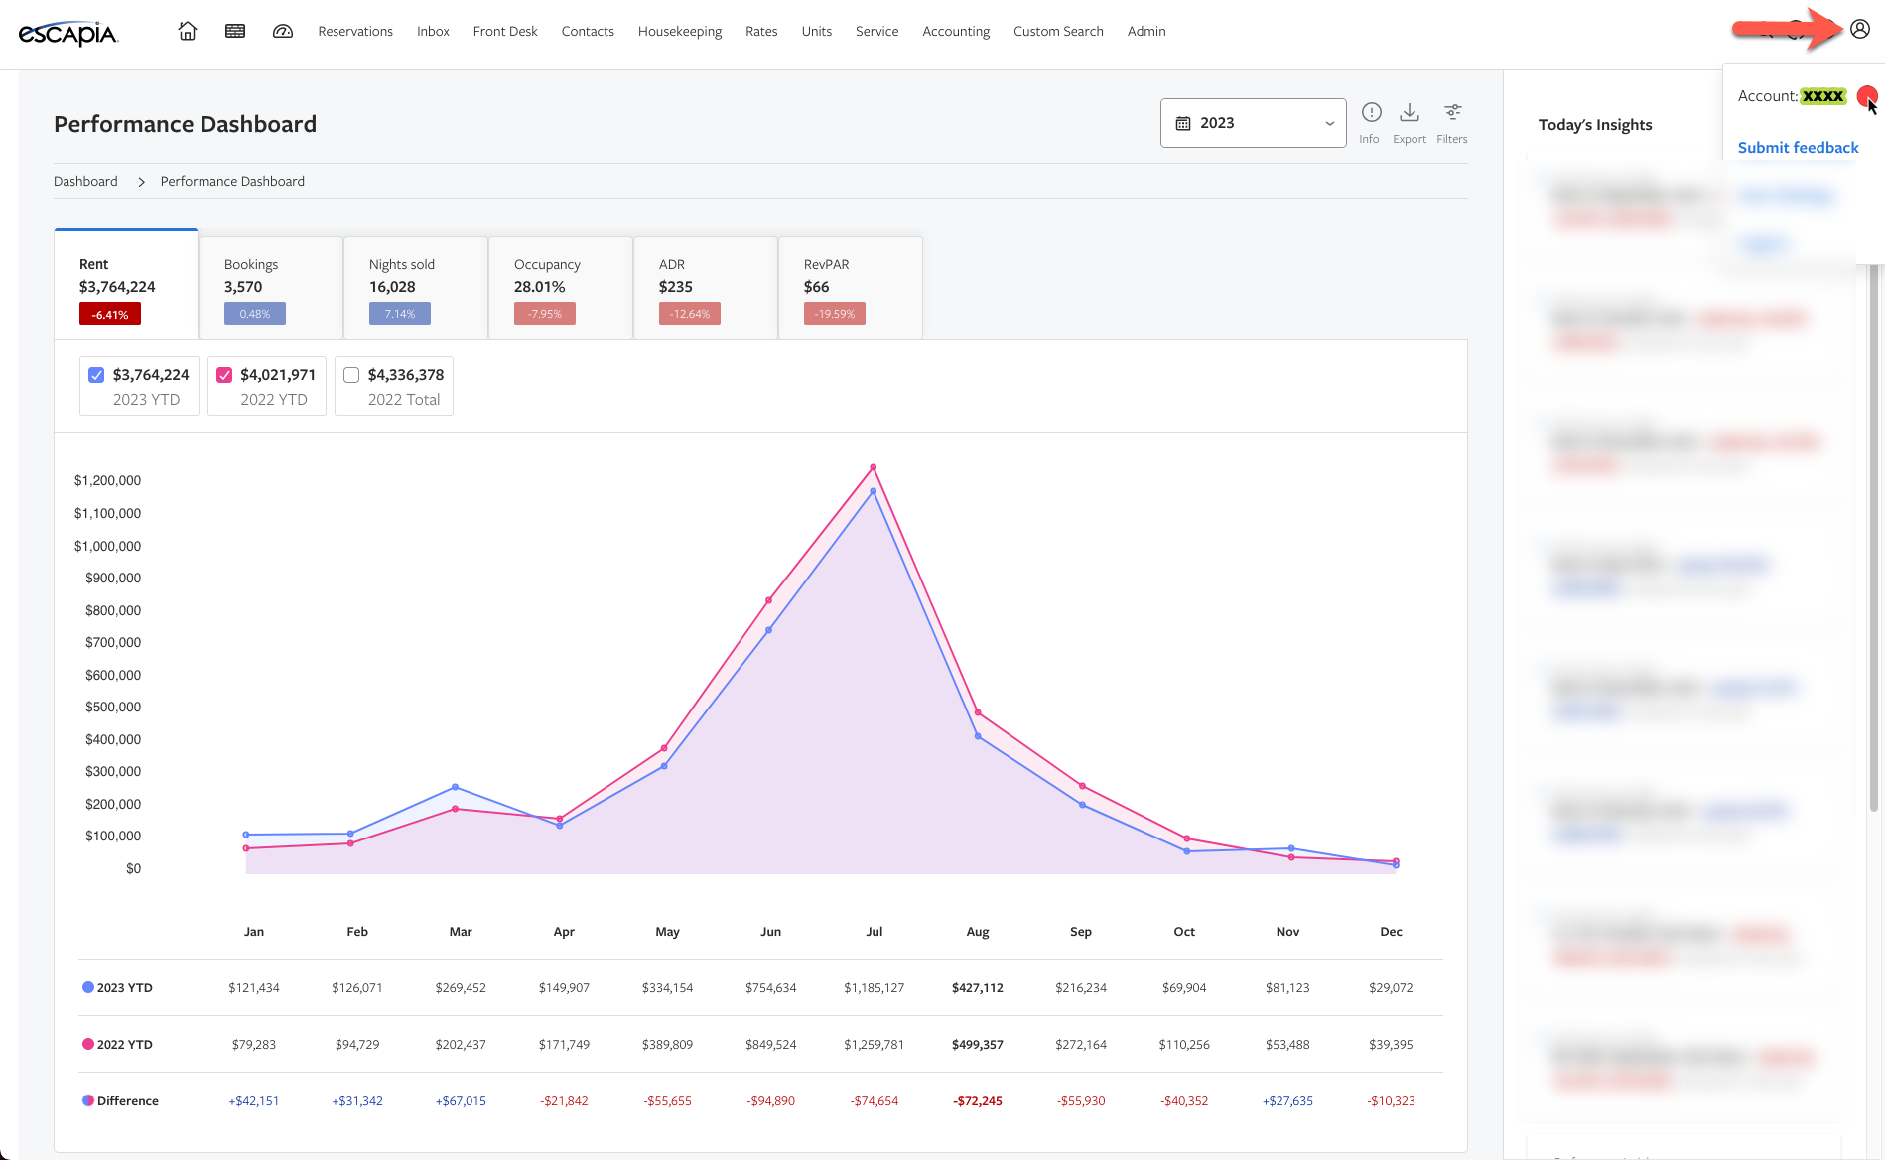
Task: Open the calendar grid icon in the navbar
Action: pos(235,31)
